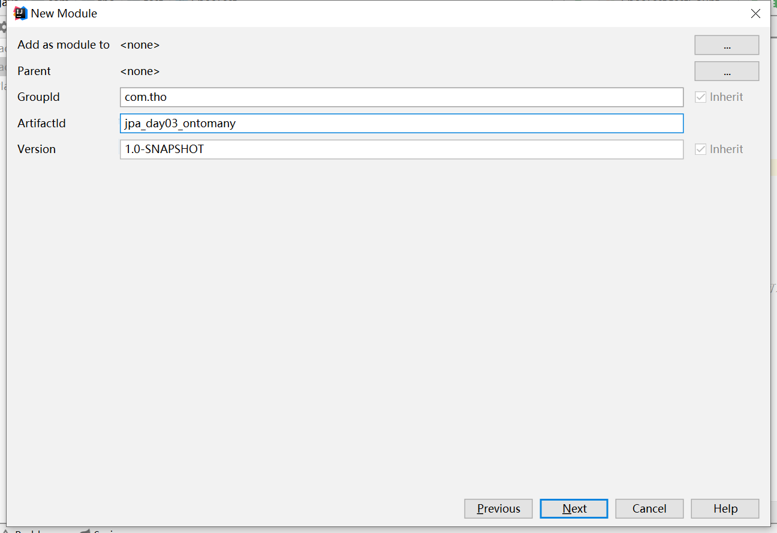Proceed with the Next button
Screen dimensions: 777x533
point(574,508)
